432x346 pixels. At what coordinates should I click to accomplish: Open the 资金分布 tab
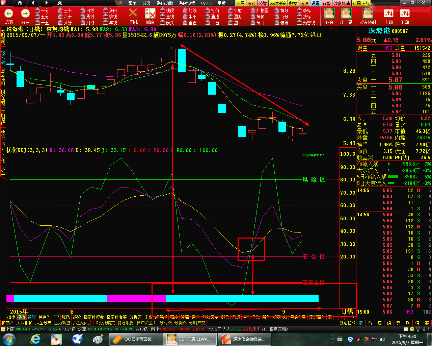coord(44,323)
